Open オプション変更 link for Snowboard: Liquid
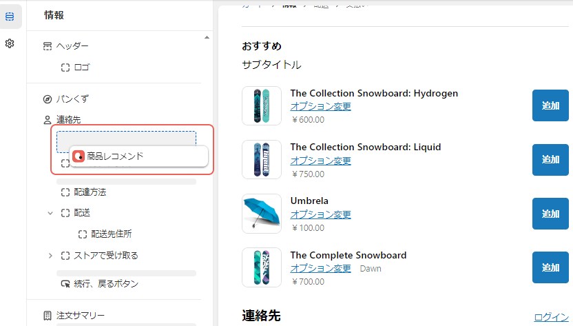This screenshot has width=573, height=326. point(320,161)
